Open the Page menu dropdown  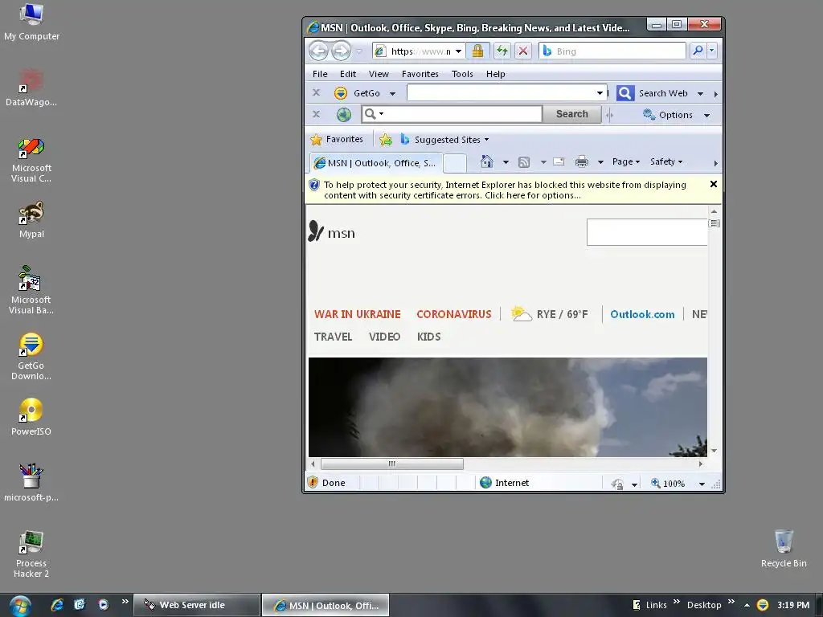tap(626, 161)
